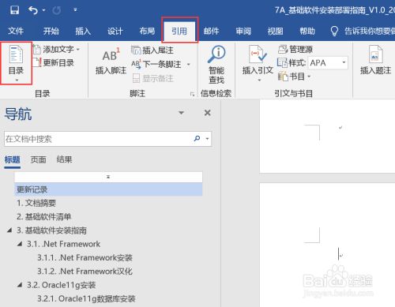Switch to the 布局 ribbon tab
The height and width of the screenshot is (307, 395).
[147, 31]
